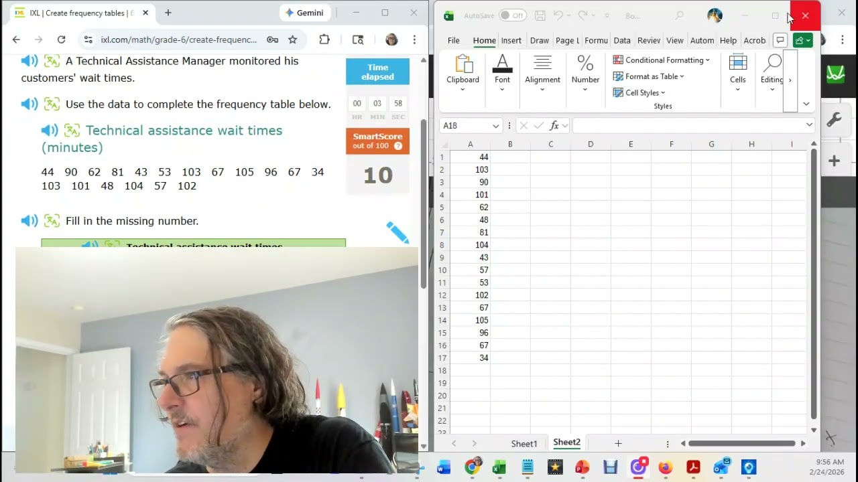This screenshot has width=858, height=482.
Task: Translate the Technical Assistance Manager sentence
Action: (52, 61)
